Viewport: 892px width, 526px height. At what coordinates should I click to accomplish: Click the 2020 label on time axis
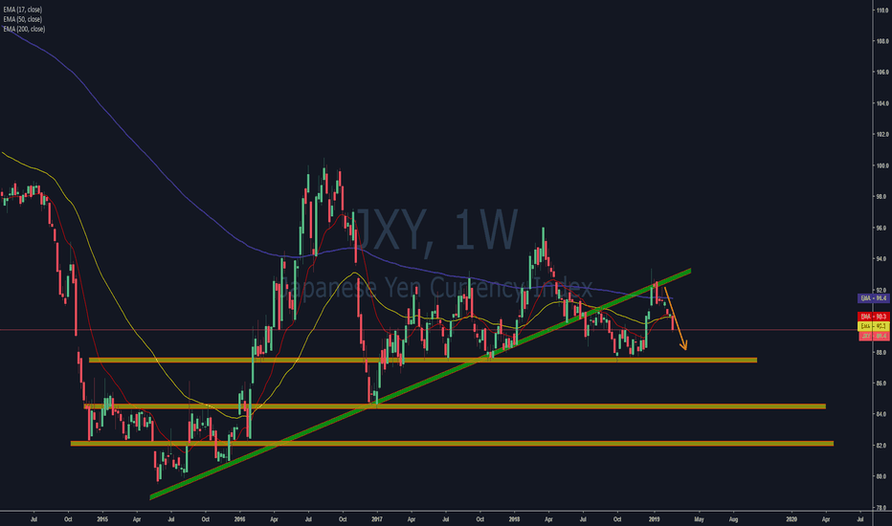click(792, 519)
